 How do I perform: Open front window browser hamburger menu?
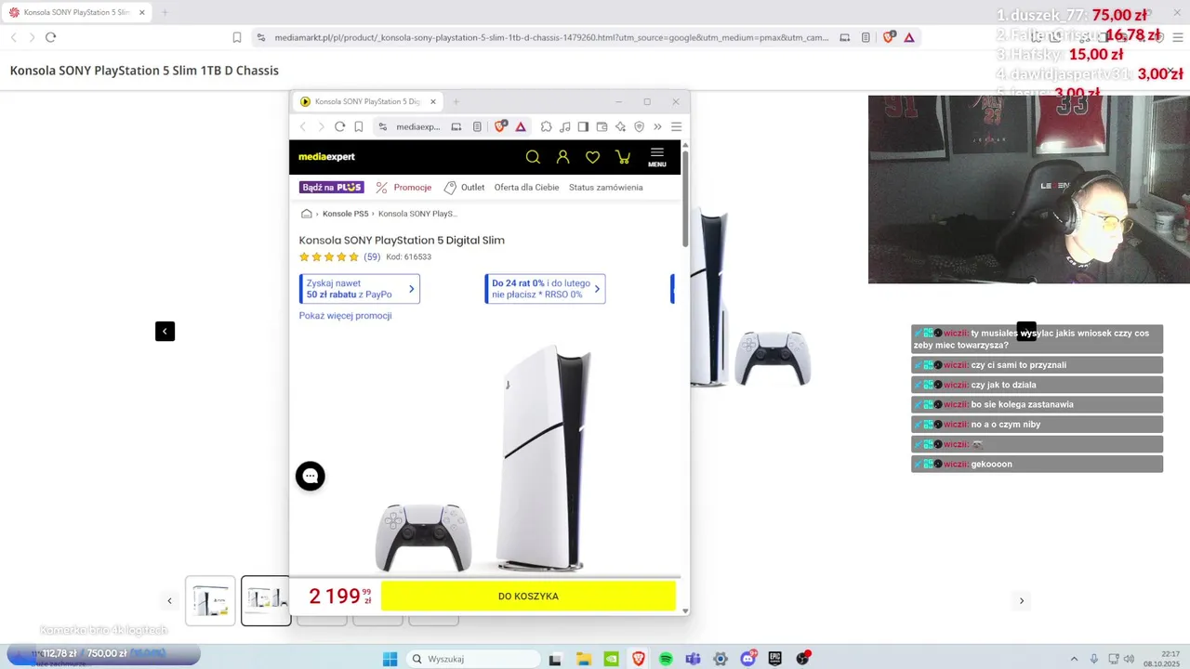tap(676, 126)
